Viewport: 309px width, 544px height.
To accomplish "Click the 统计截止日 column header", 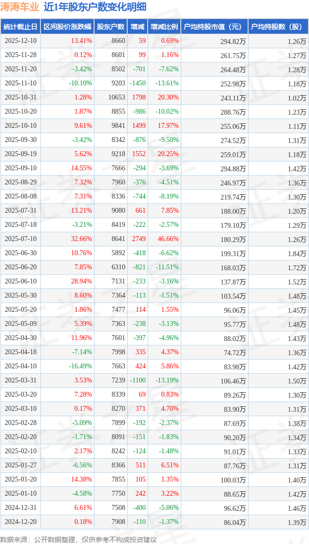I will click(x=20, y=27).
